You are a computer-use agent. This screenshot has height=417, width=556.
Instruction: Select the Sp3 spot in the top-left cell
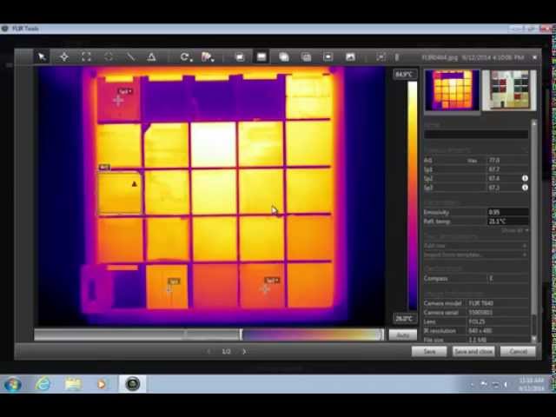118,101
